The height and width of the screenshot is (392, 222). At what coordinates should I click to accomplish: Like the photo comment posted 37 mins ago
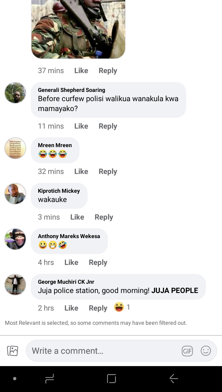[81, 71]
